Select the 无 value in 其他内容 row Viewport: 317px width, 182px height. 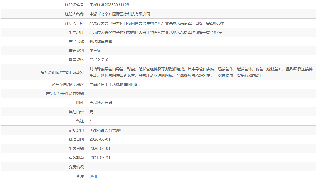(91, 112)
